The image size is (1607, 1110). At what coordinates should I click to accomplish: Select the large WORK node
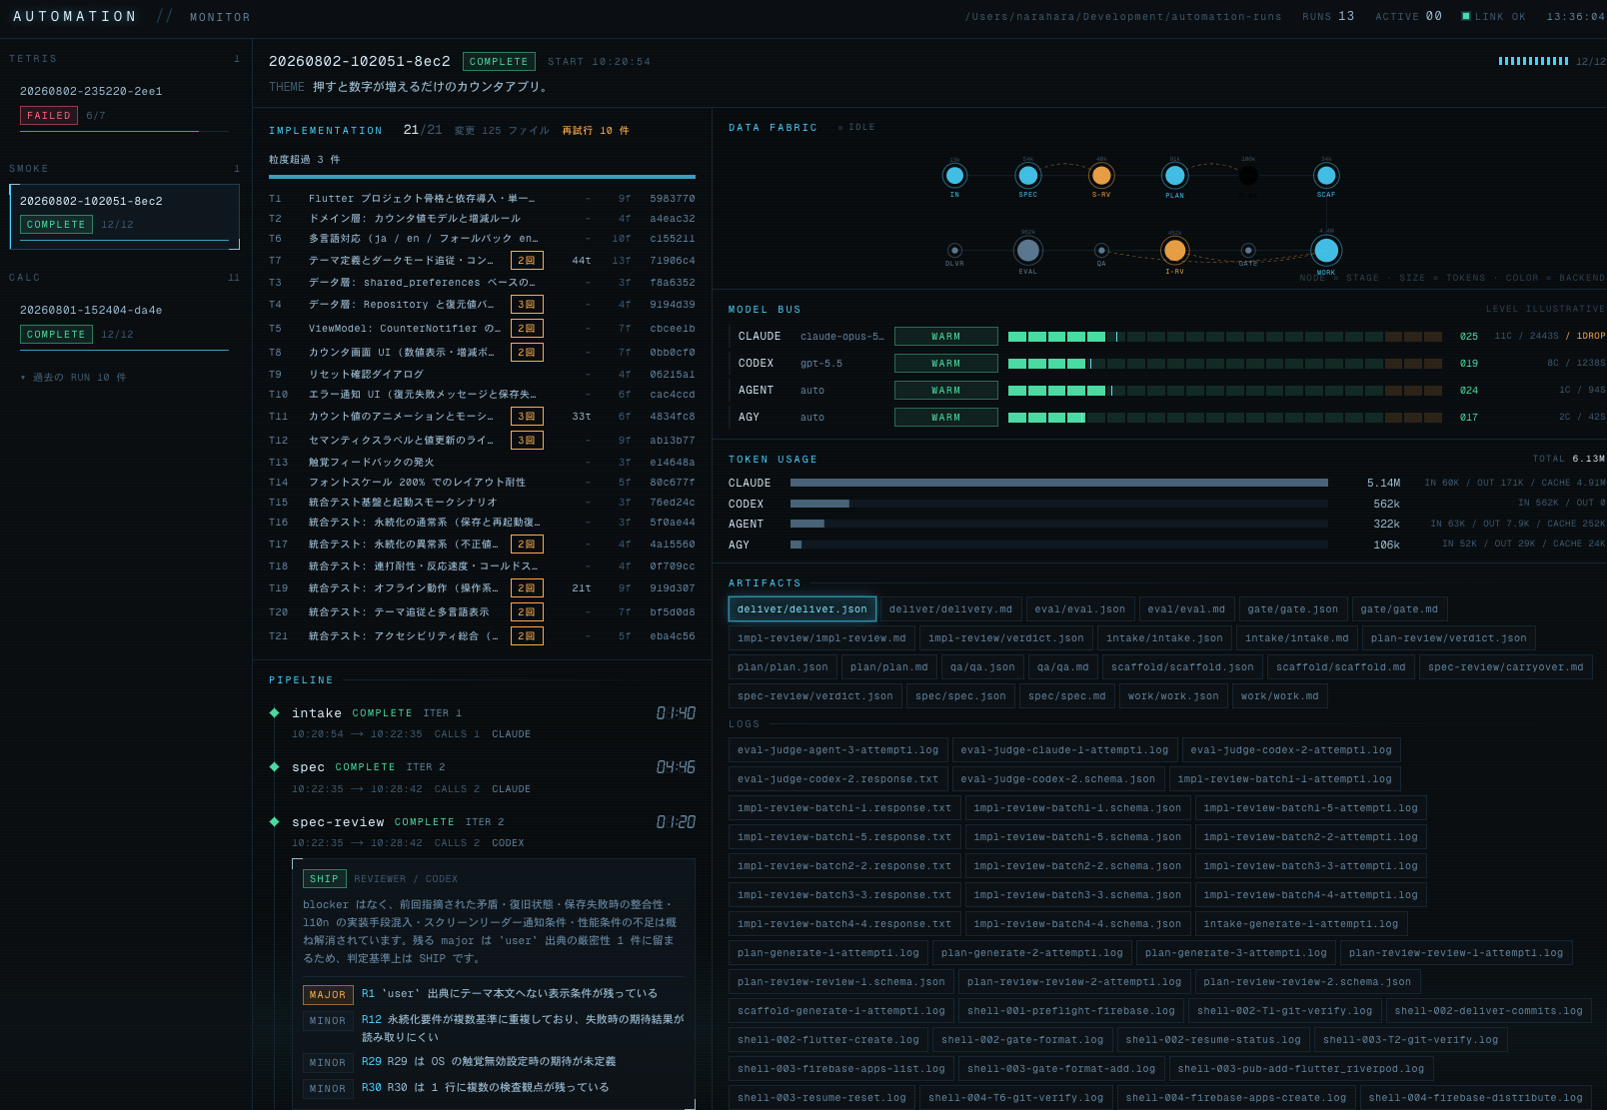[x=1326, y=250]
